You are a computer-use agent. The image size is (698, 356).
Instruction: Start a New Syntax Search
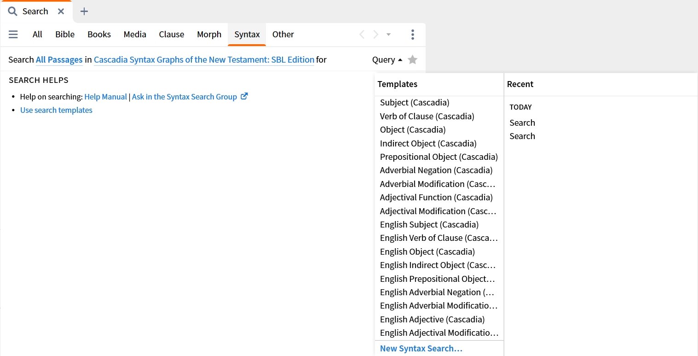pos(421,349)
